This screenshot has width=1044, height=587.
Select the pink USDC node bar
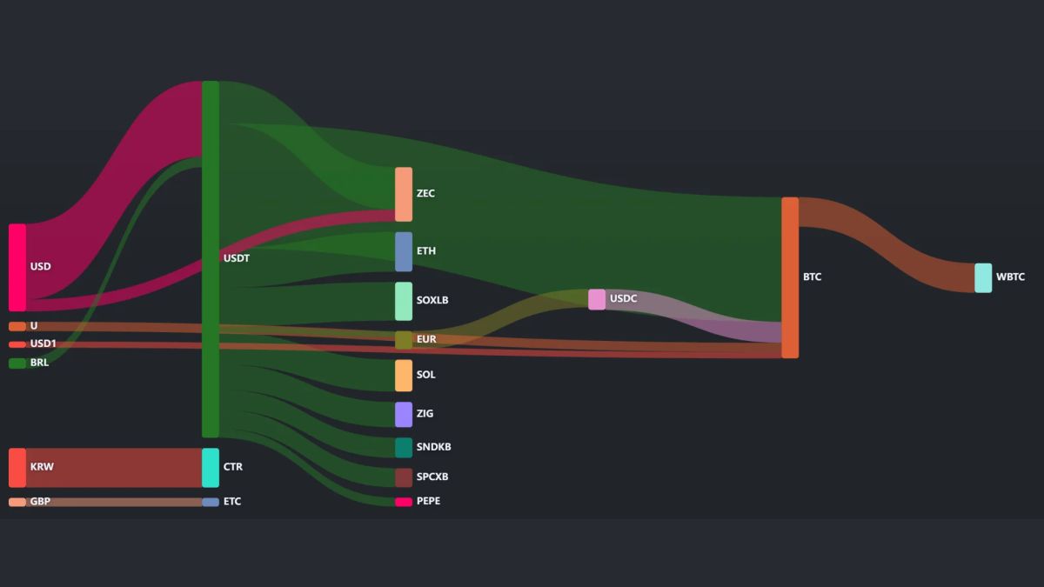pos(597,299)
